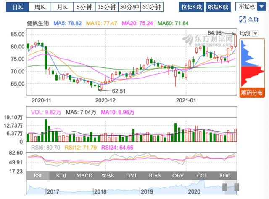The width and height of the screenshot is (269, 199).
Task: Click the 2018 marker on overview timeline
Action: (100, 191)
